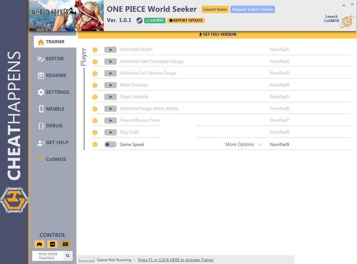
Task: Close the trainer window
Action: 352,4
